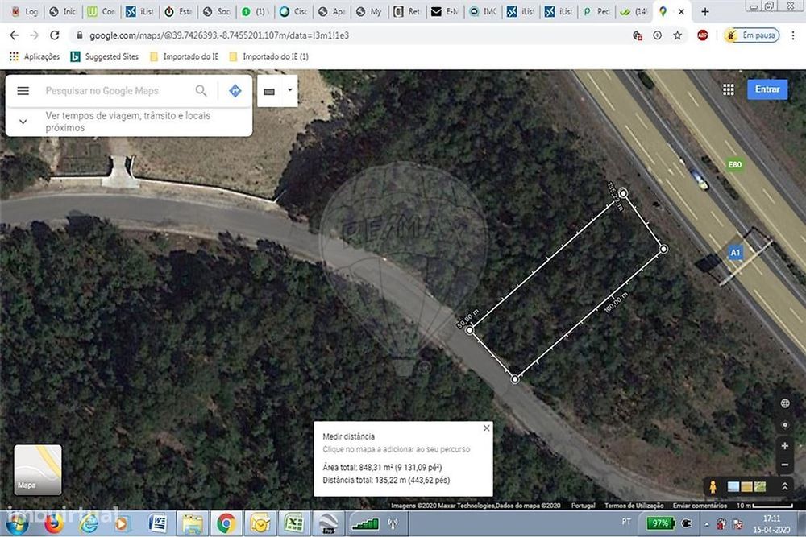Zoom out with the minus button
The width and height of the screenshot is (806, 537).
785,465
